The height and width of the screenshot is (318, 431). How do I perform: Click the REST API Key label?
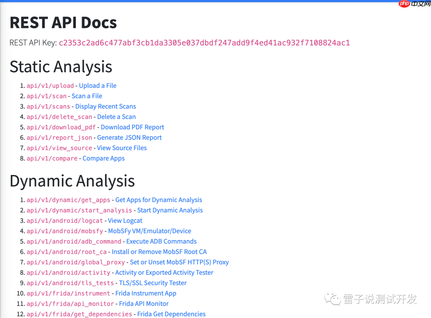coord(33,43)
